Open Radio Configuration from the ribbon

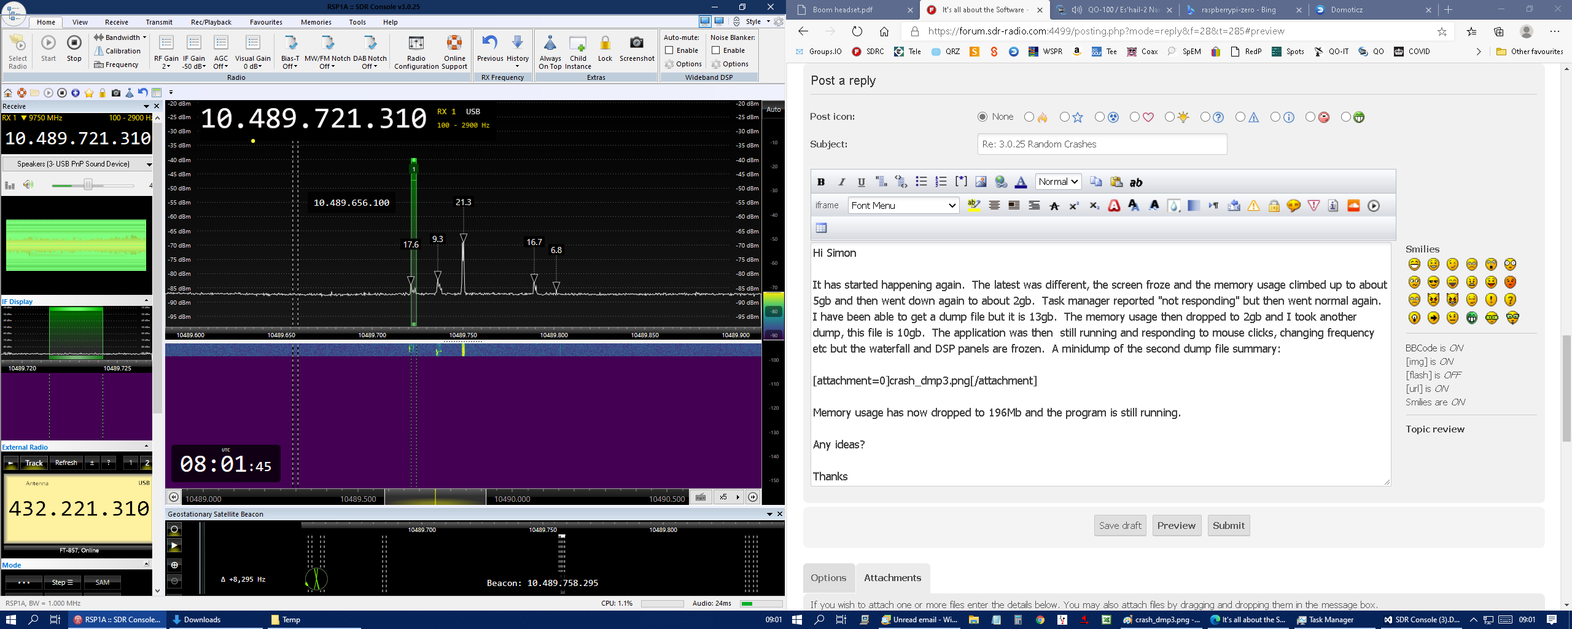click(x=416, y=43)
